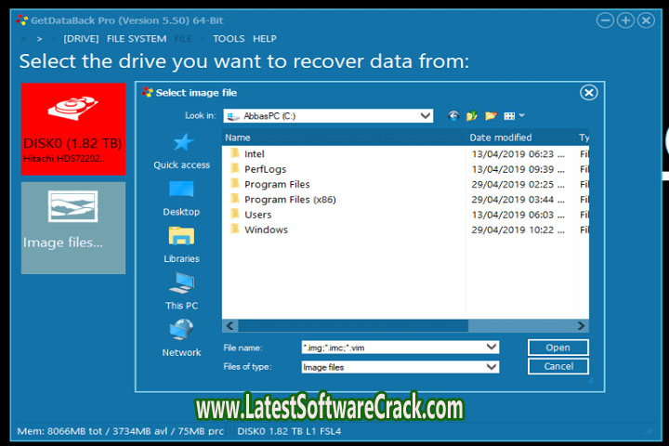Open Network location
Image resolution: width=669 pixels, height=446 pixels.
click(x=181, y=338)
